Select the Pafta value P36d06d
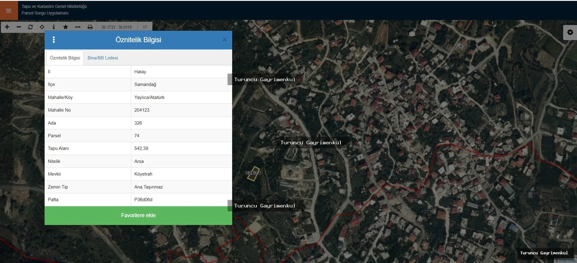This screenshot has height=263, width=577. pos(143,200)
